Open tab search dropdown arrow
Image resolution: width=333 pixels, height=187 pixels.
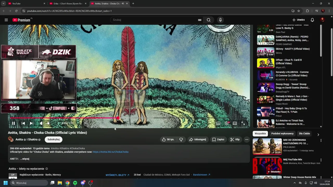pos(3,4)
